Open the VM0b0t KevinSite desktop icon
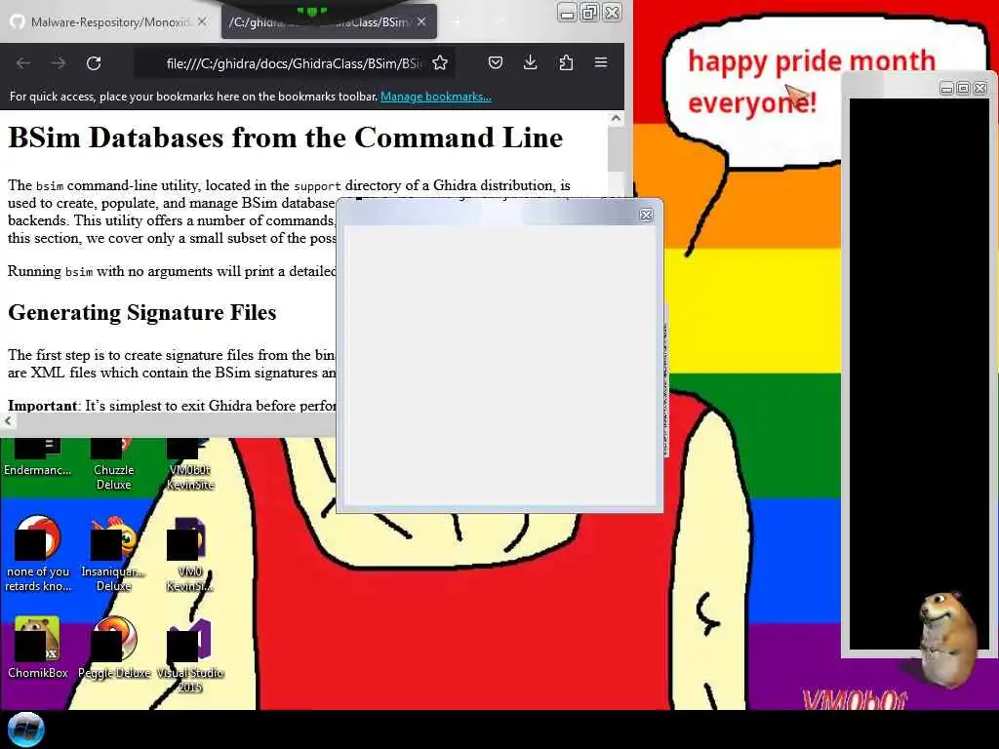Screen dimensions: 999x749 click(190, 463)
